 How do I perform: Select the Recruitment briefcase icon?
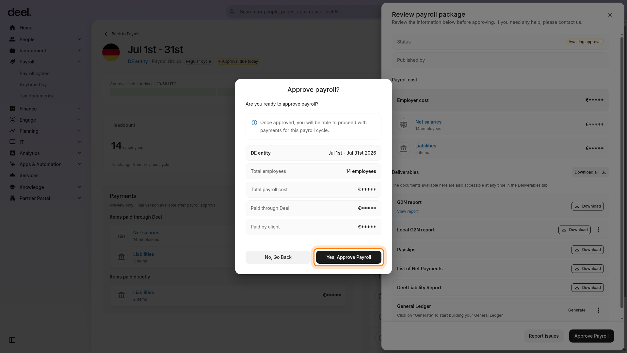coord(12,51)
